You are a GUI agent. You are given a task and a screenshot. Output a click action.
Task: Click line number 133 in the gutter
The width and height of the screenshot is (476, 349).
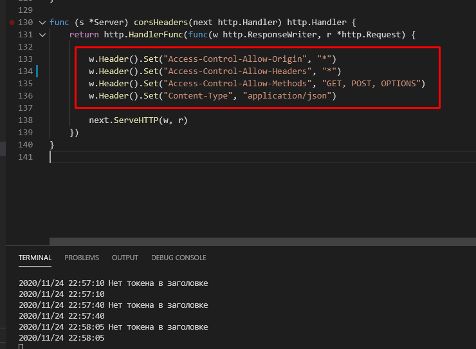(x=26, y=59)
